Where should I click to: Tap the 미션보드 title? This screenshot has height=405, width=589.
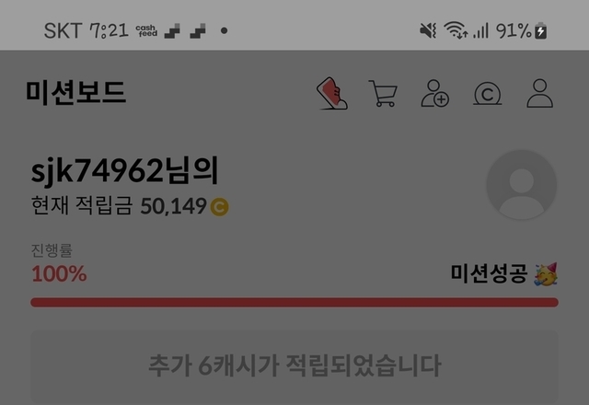tap(75, 92)
